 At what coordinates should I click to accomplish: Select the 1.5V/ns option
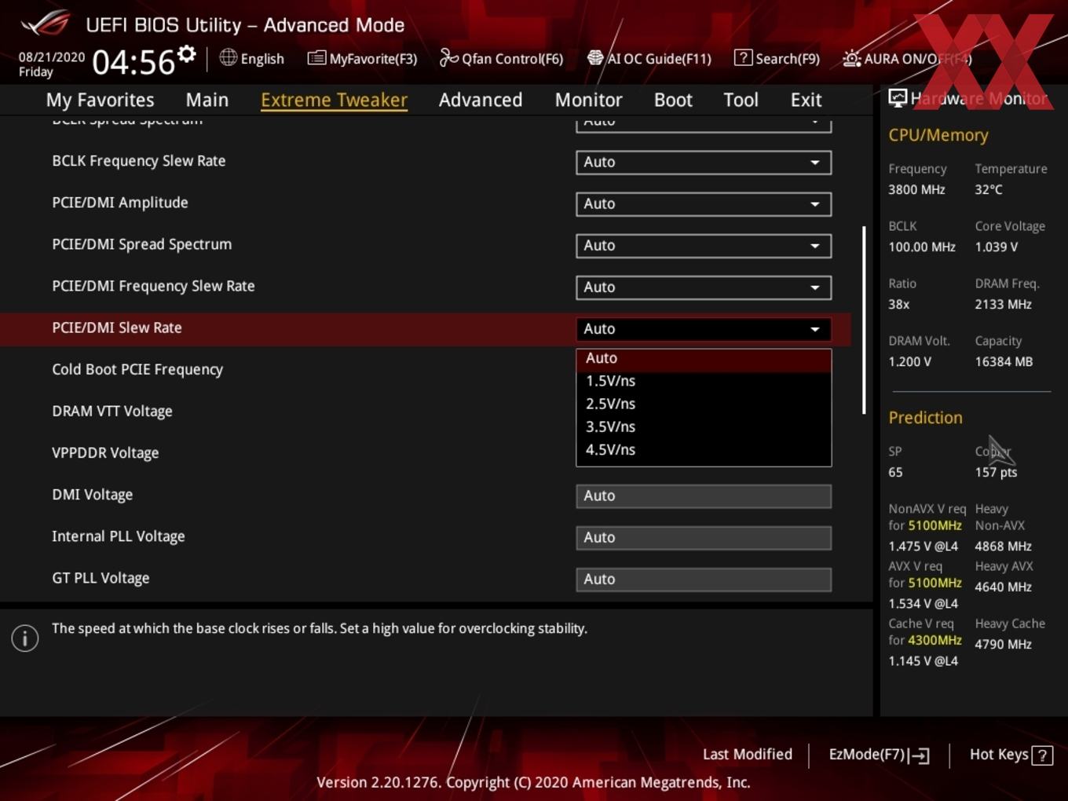[x=704, y=381]
